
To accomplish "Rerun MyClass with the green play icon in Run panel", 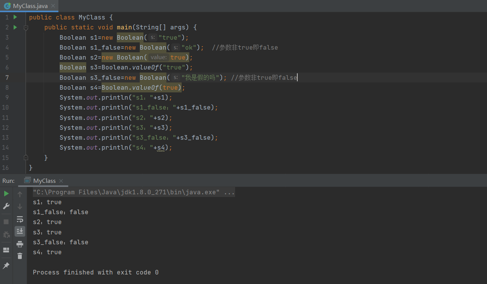I will tap(6, 194).
